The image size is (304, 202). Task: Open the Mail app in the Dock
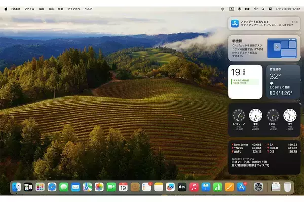point(75,187)
